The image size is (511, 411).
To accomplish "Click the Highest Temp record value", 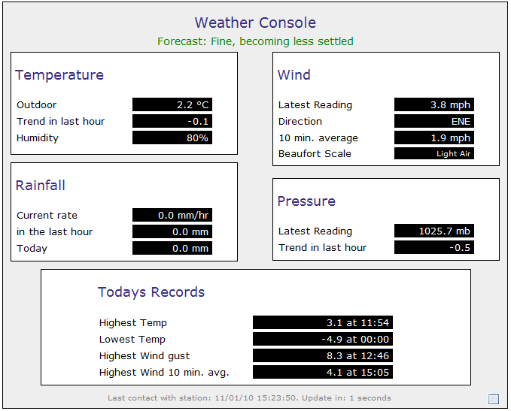I will (323, 322).
